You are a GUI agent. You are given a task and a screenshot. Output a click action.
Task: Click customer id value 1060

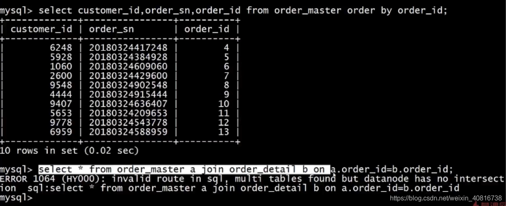coord(61,66)
